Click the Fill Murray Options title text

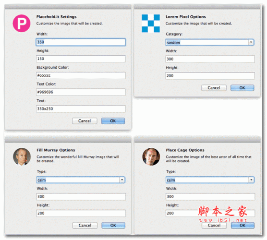pos(56,150)
